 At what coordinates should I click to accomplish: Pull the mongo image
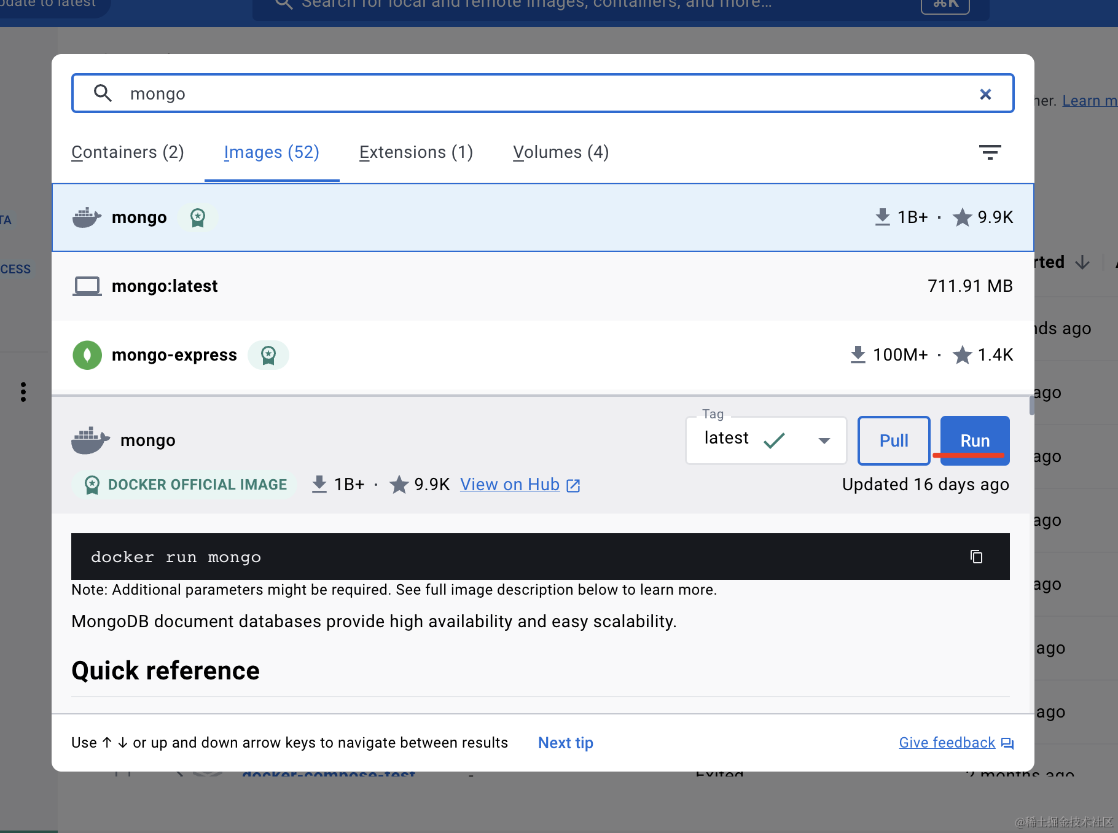coord(894,440)
